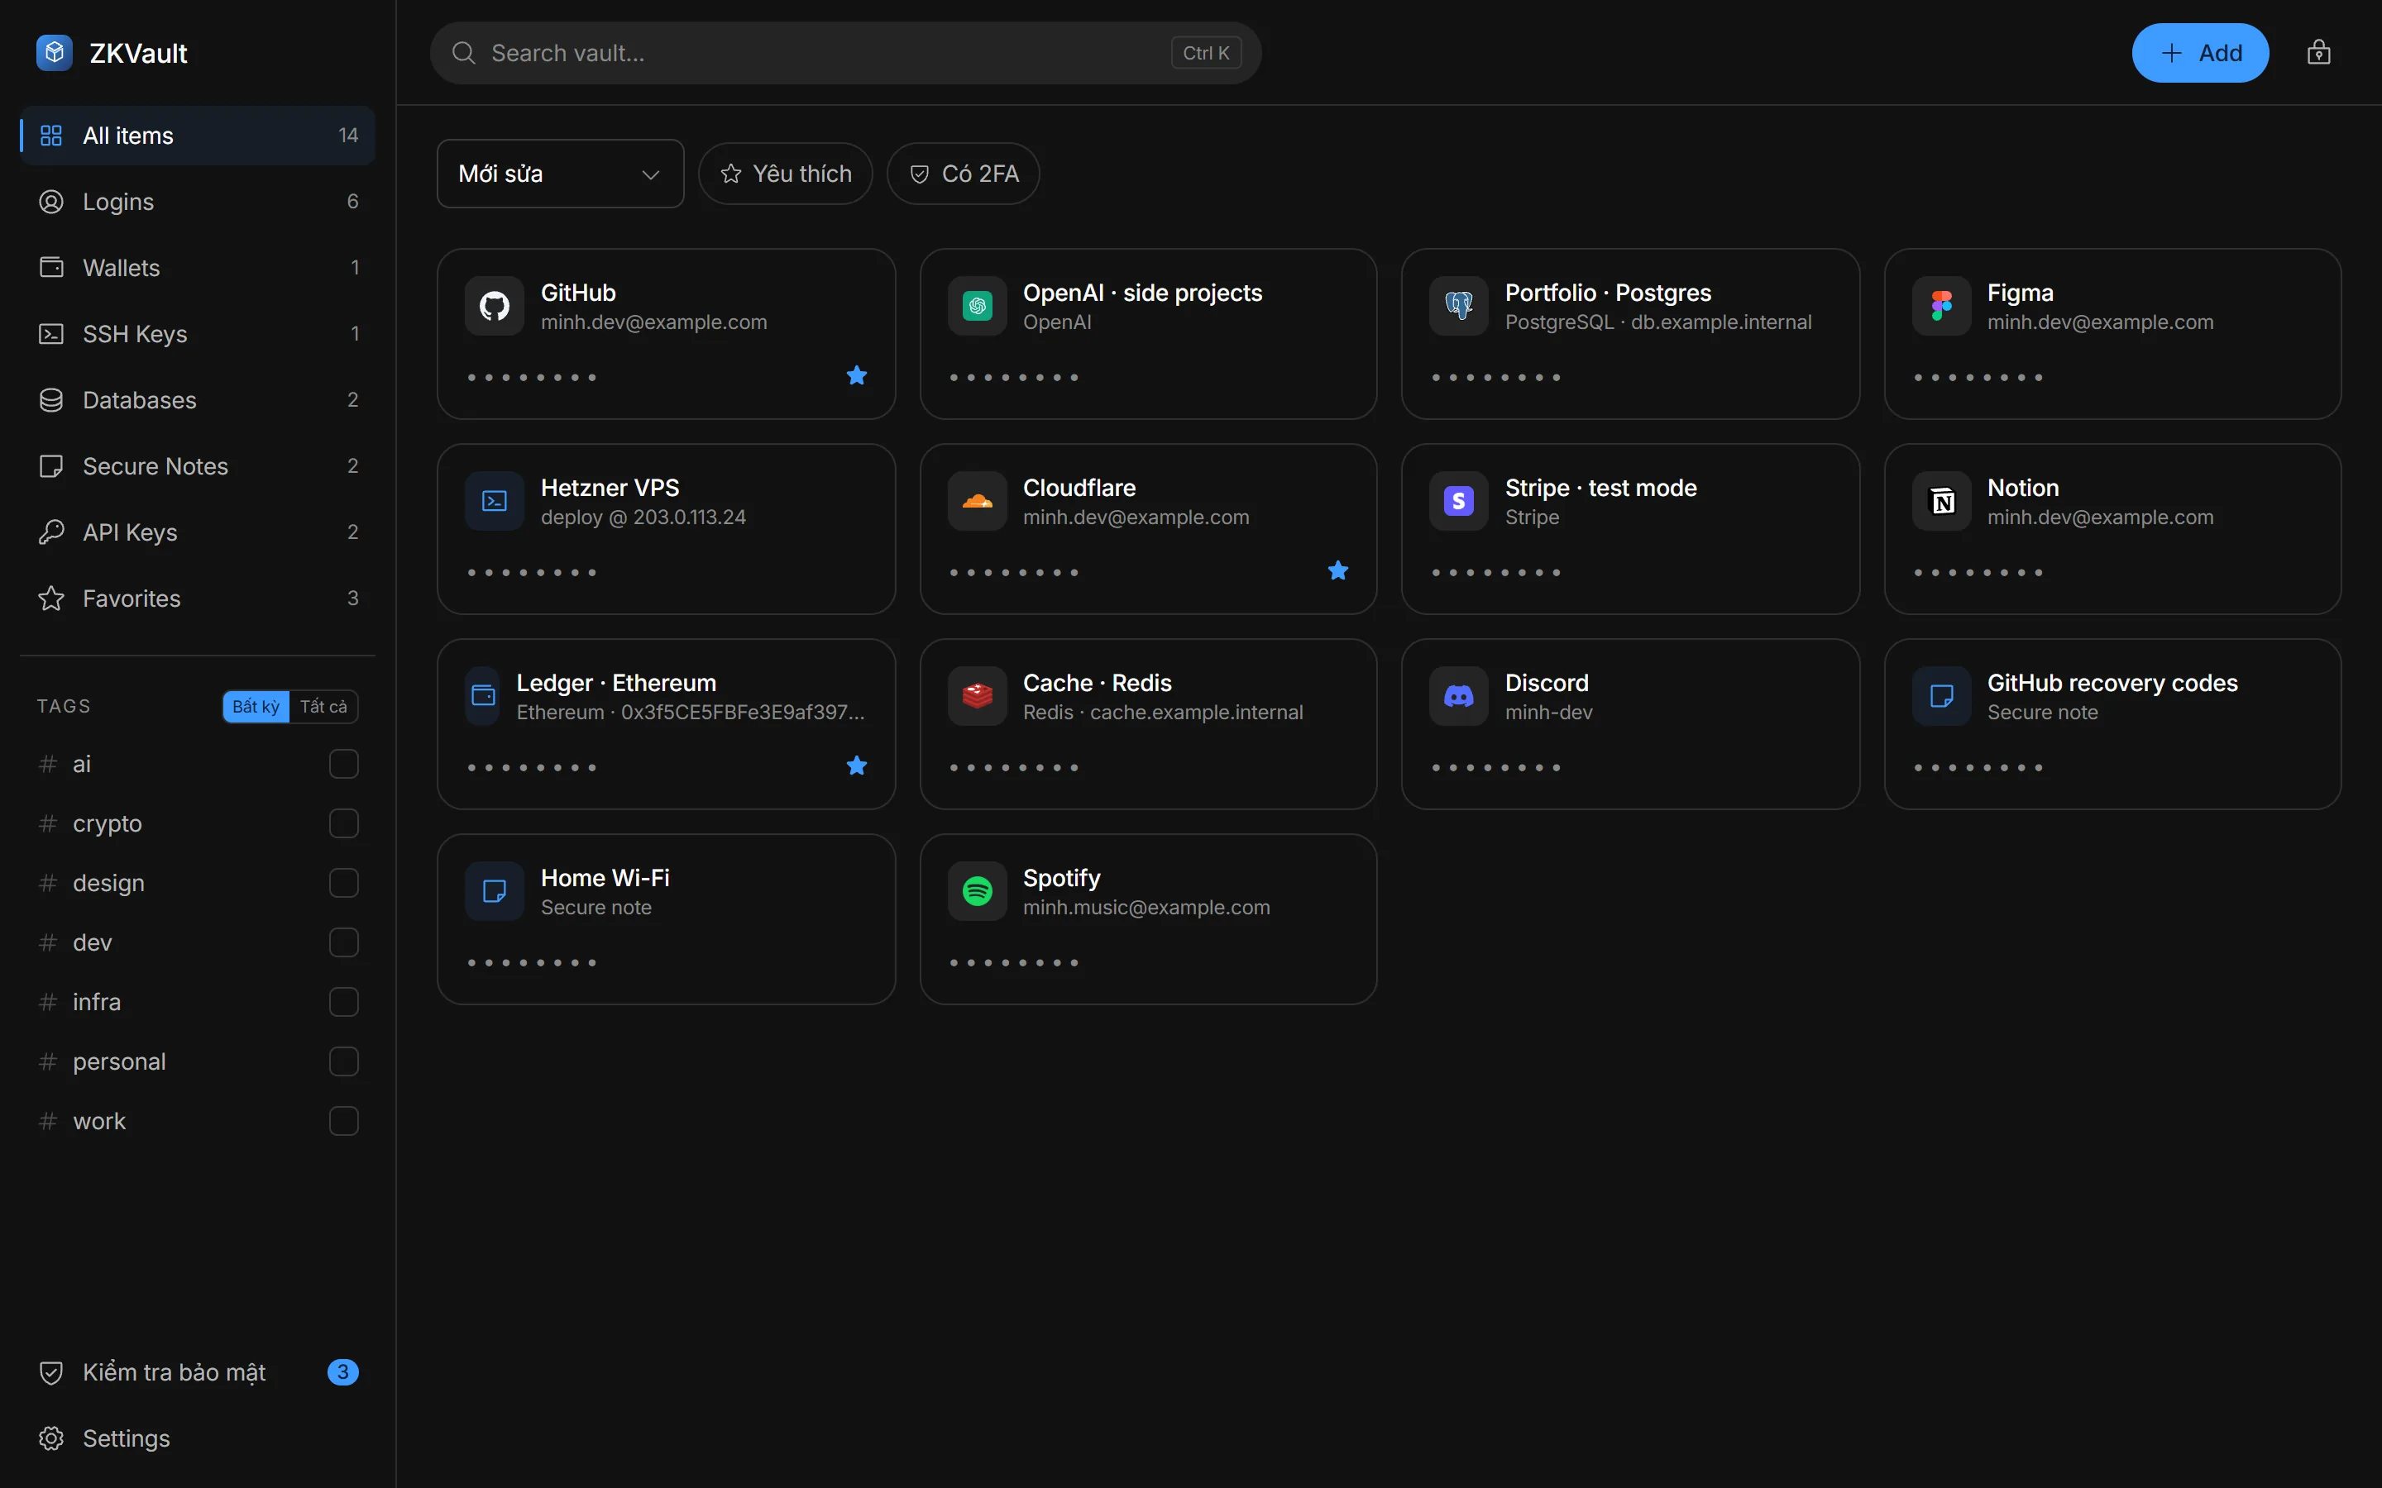Viewport: 2382px width, 1488px height.
Task: Click the OpenAI card logo icon
Action: tap(977, 306)
